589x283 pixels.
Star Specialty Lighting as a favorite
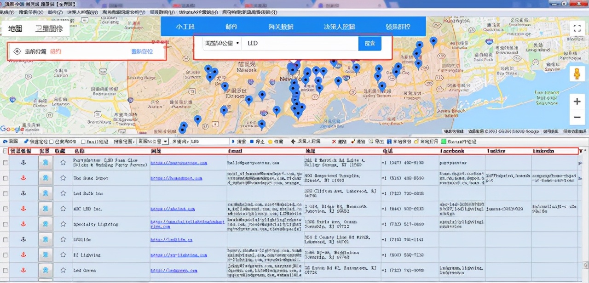[63, 224]
